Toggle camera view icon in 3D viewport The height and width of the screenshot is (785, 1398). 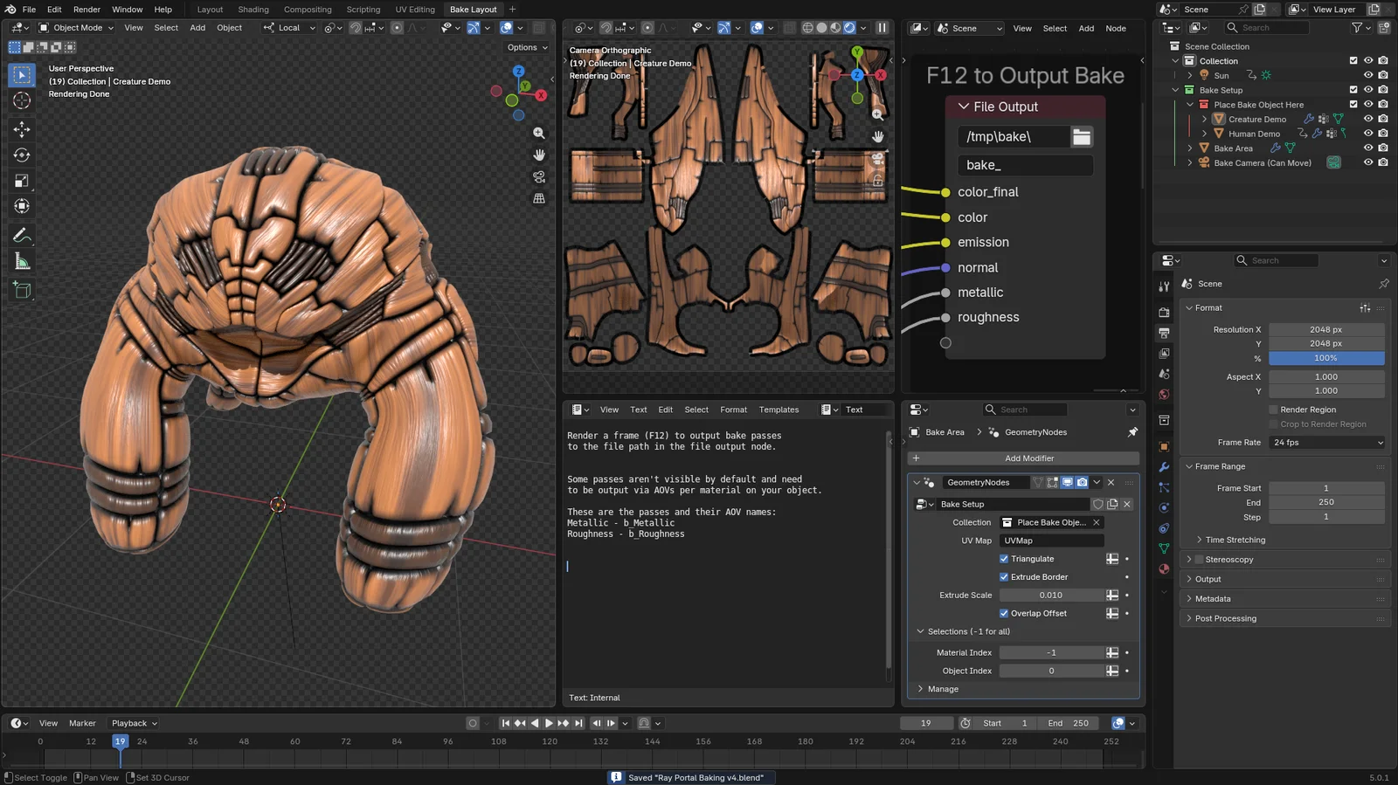(x=539, y=177)
